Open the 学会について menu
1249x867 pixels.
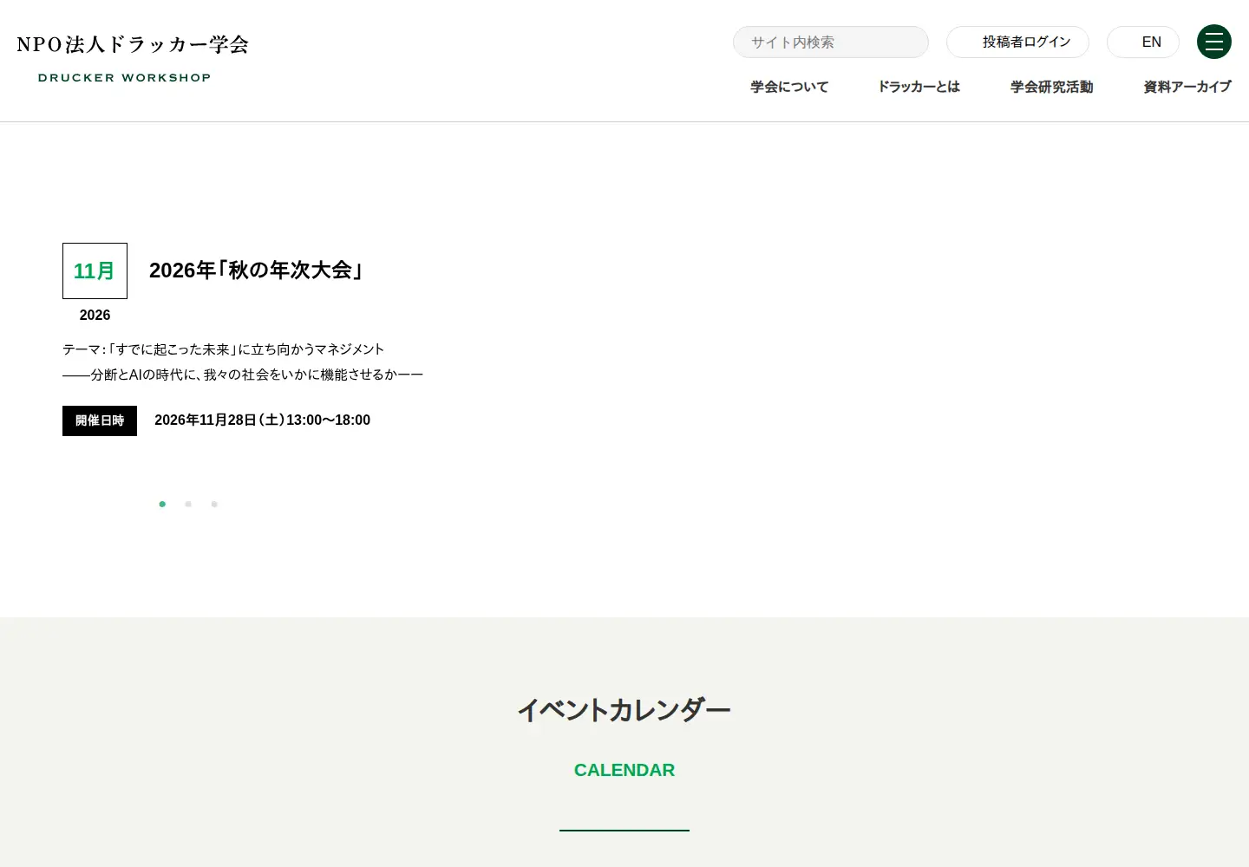tap(789, 87)
